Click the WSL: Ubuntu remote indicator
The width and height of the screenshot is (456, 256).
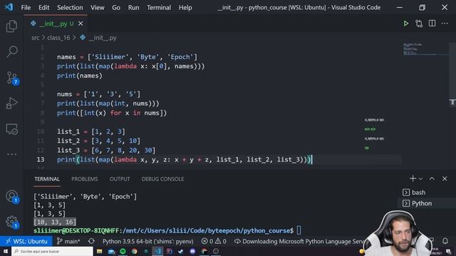[26, 241]
